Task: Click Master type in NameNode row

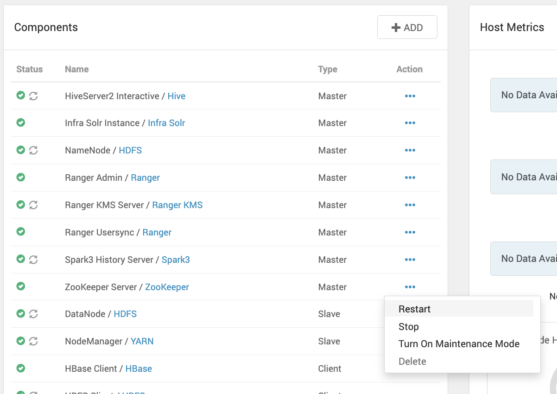Action: (x=333, y=150)
